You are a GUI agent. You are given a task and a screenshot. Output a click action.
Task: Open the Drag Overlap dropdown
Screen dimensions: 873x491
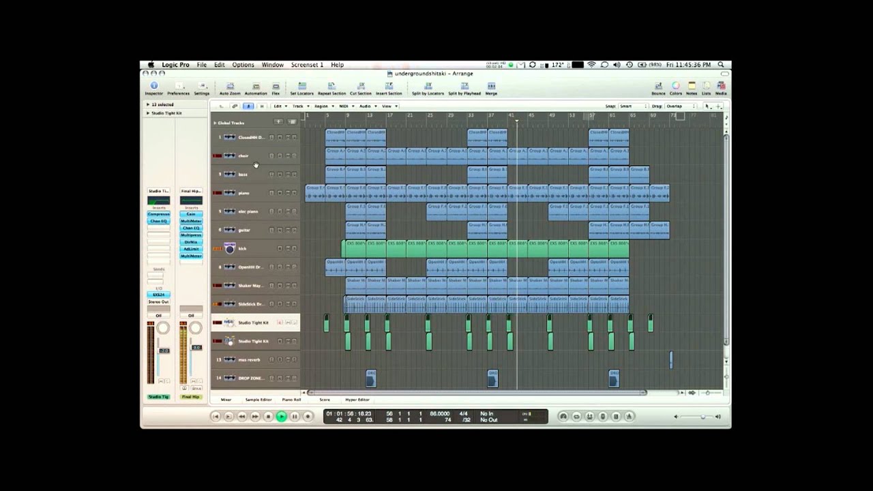(679, 106)
